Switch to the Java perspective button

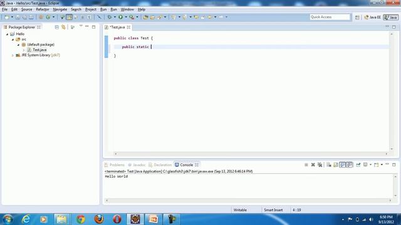point(390,17)
